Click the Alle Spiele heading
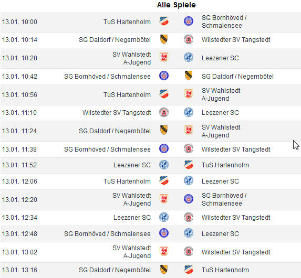The image size is (301, 278). 176,5
